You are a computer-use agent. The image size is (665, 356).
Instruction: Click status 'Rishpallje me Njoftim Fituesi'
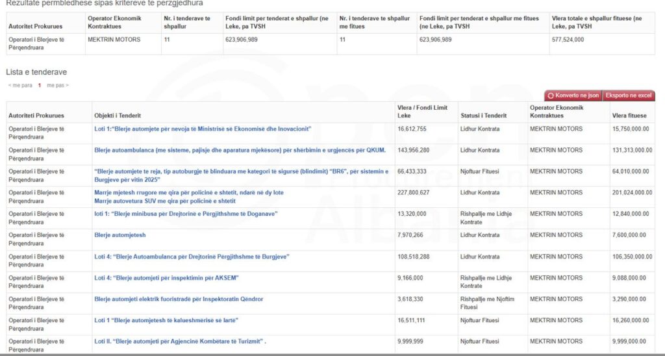487,303
